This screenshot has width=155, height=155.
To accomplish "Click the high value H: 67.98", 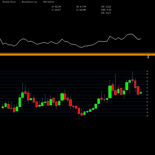I will [x=81, y=7].
